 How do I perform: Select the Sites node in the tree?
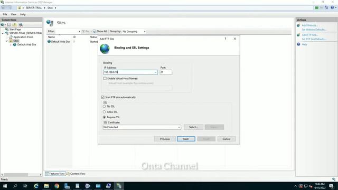pyautogui.click(x=16, y=41)
